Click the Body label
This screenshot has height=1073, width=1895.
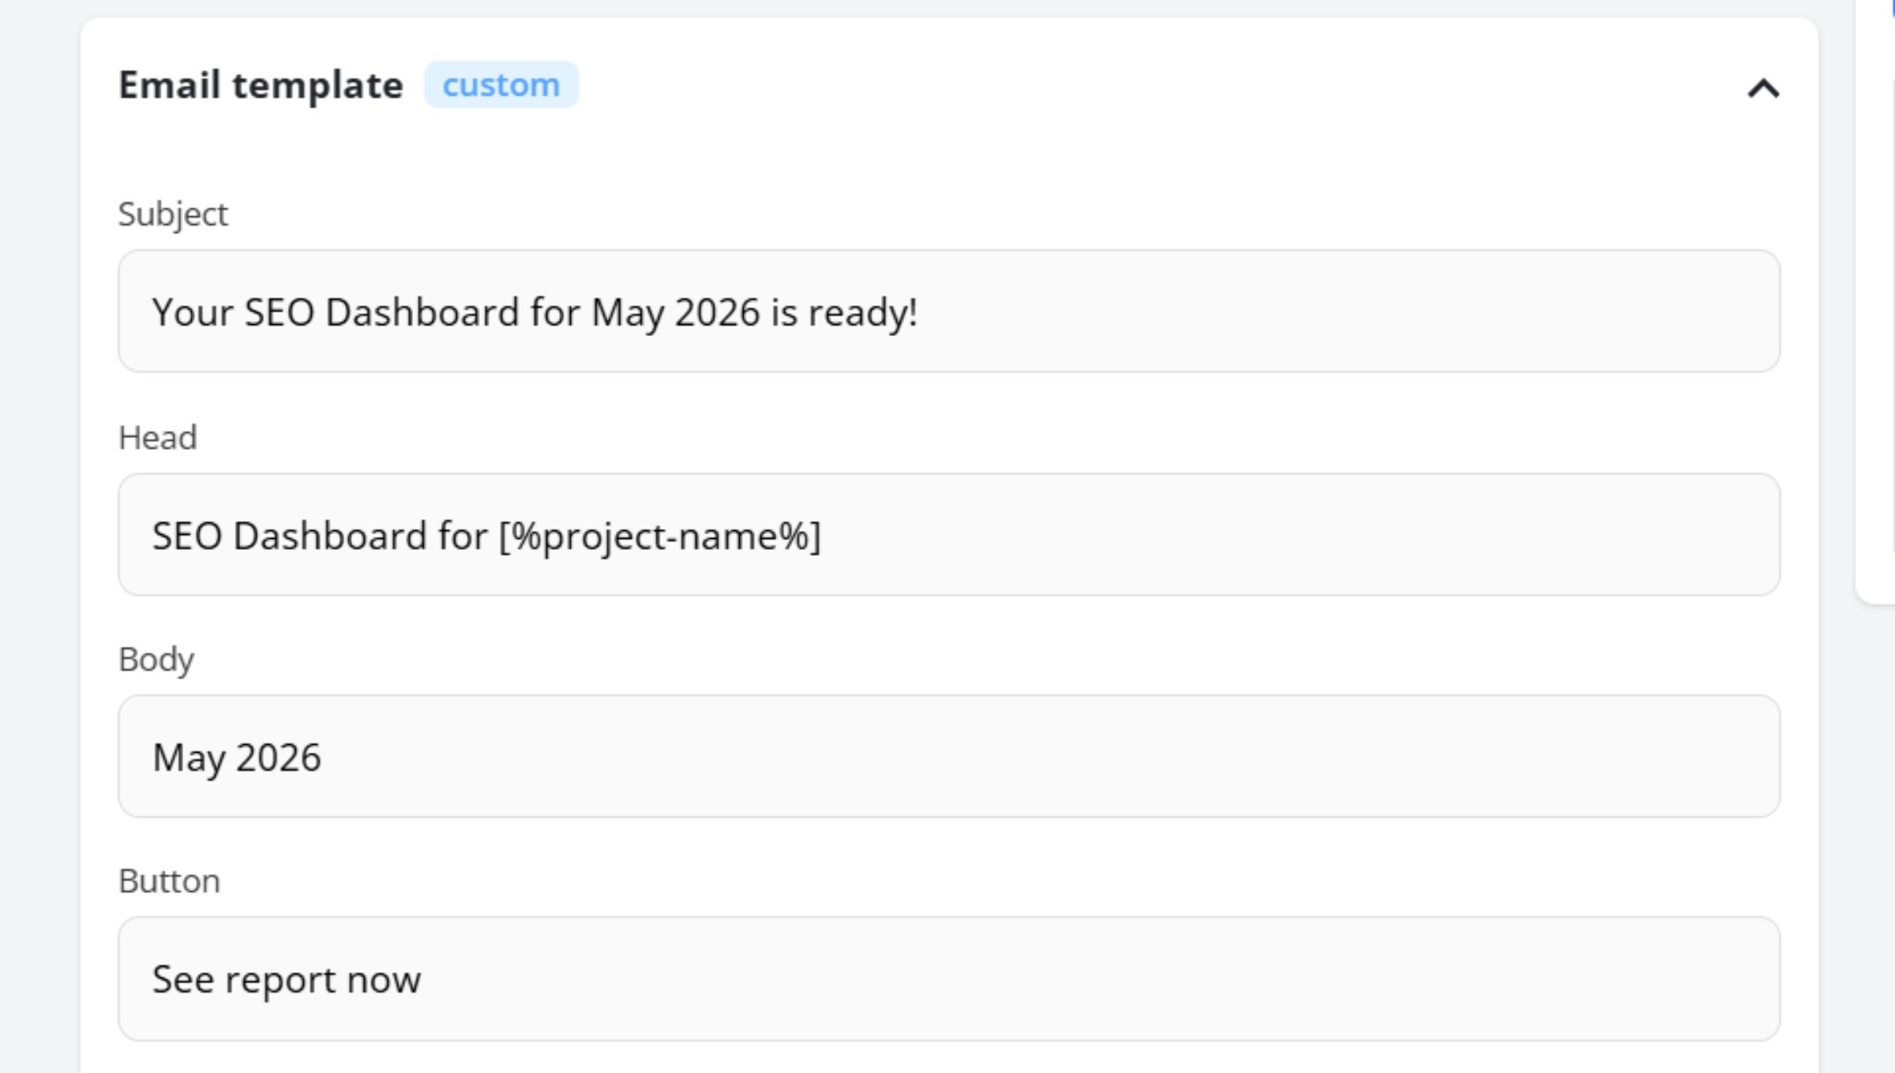click(156, 658)
